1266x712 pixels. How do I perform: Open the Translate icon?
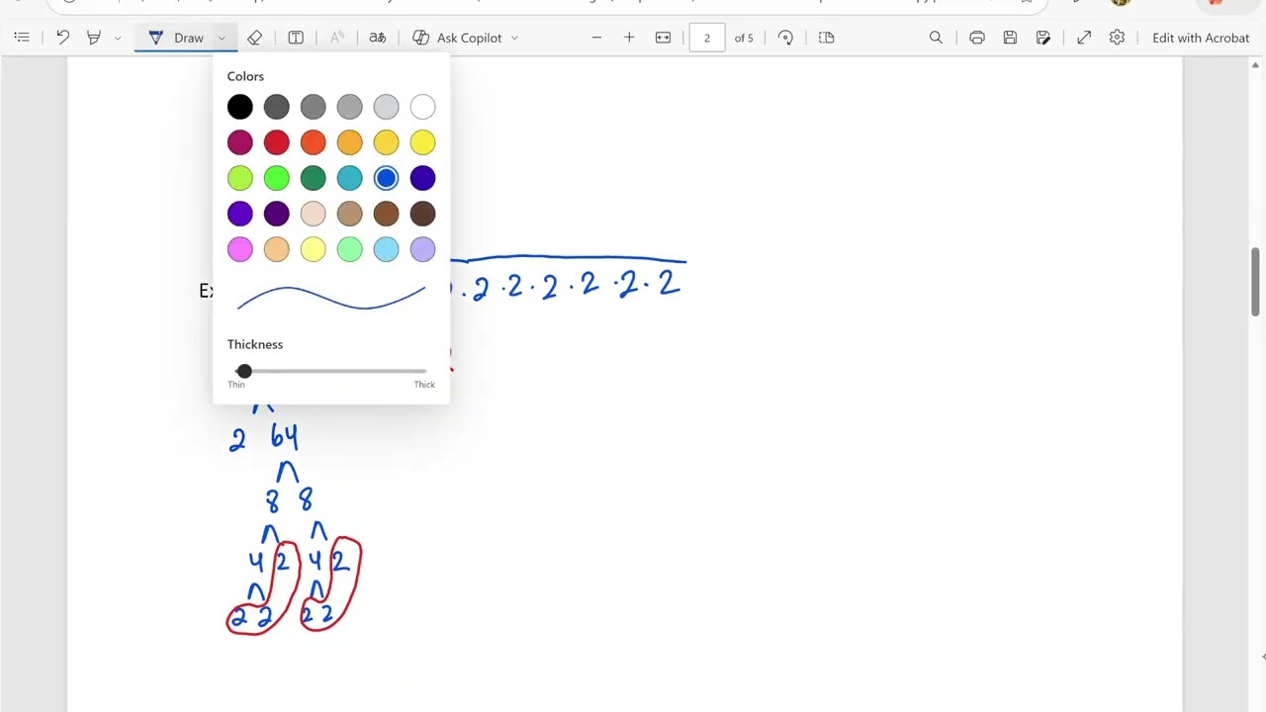tap(378, 38)
